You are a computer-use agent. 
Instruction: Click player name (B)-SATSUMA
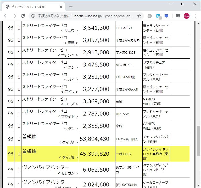[x=126, y=185]
